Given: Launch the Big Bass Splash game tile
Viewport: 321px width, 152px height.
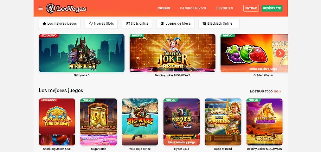Looking at the screenshot, I should pos(140,117).
